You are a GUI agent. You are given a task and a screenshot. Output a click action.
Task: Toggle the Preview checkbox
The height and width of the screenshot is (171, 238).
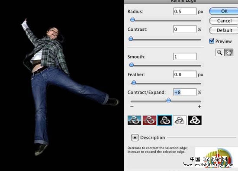212,41
